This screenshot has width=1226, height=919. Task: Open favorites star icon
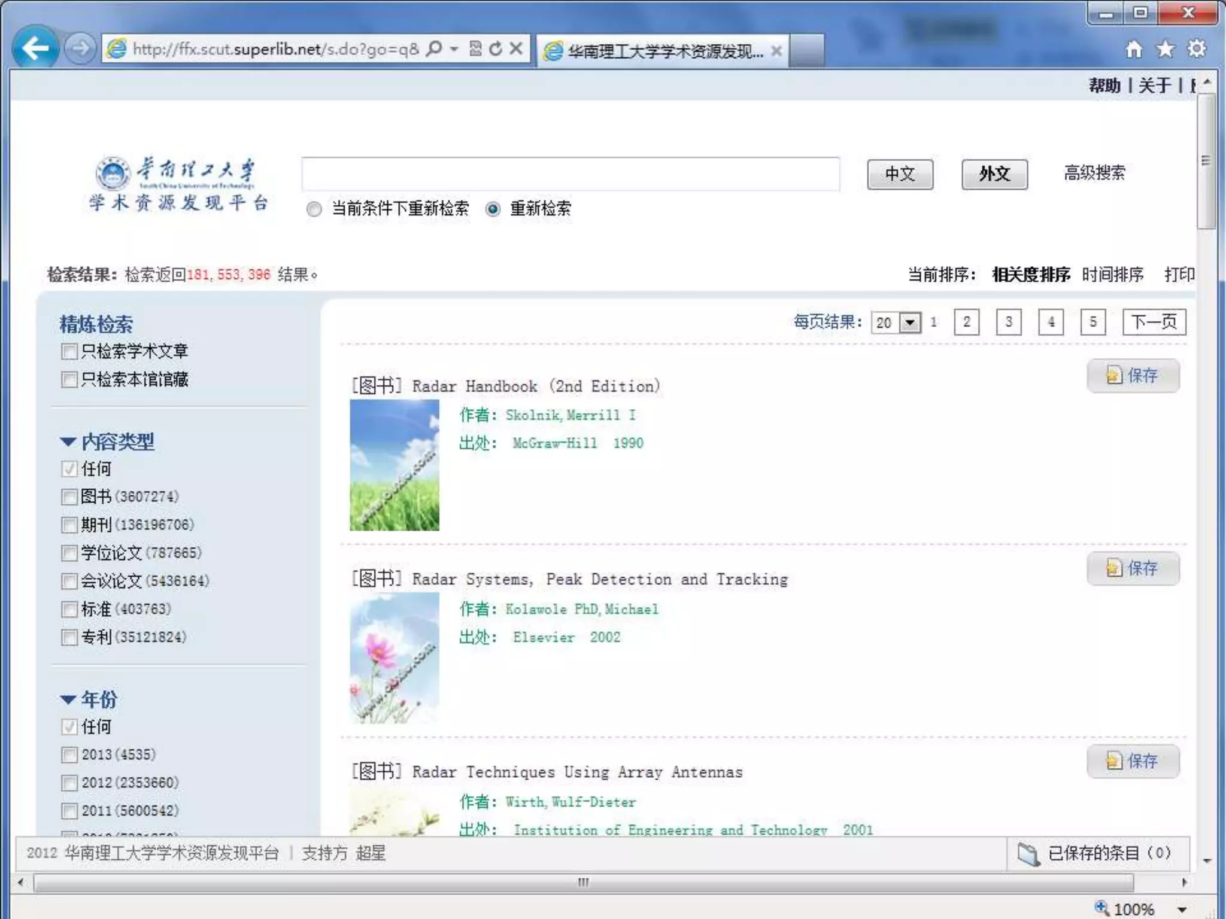coord(1165,49)
